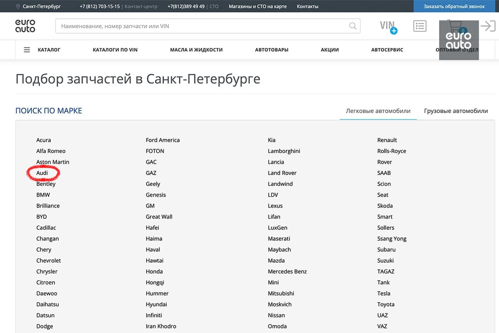Select the BMW brand
Screen dimensions: 499x333
[43, 195]
